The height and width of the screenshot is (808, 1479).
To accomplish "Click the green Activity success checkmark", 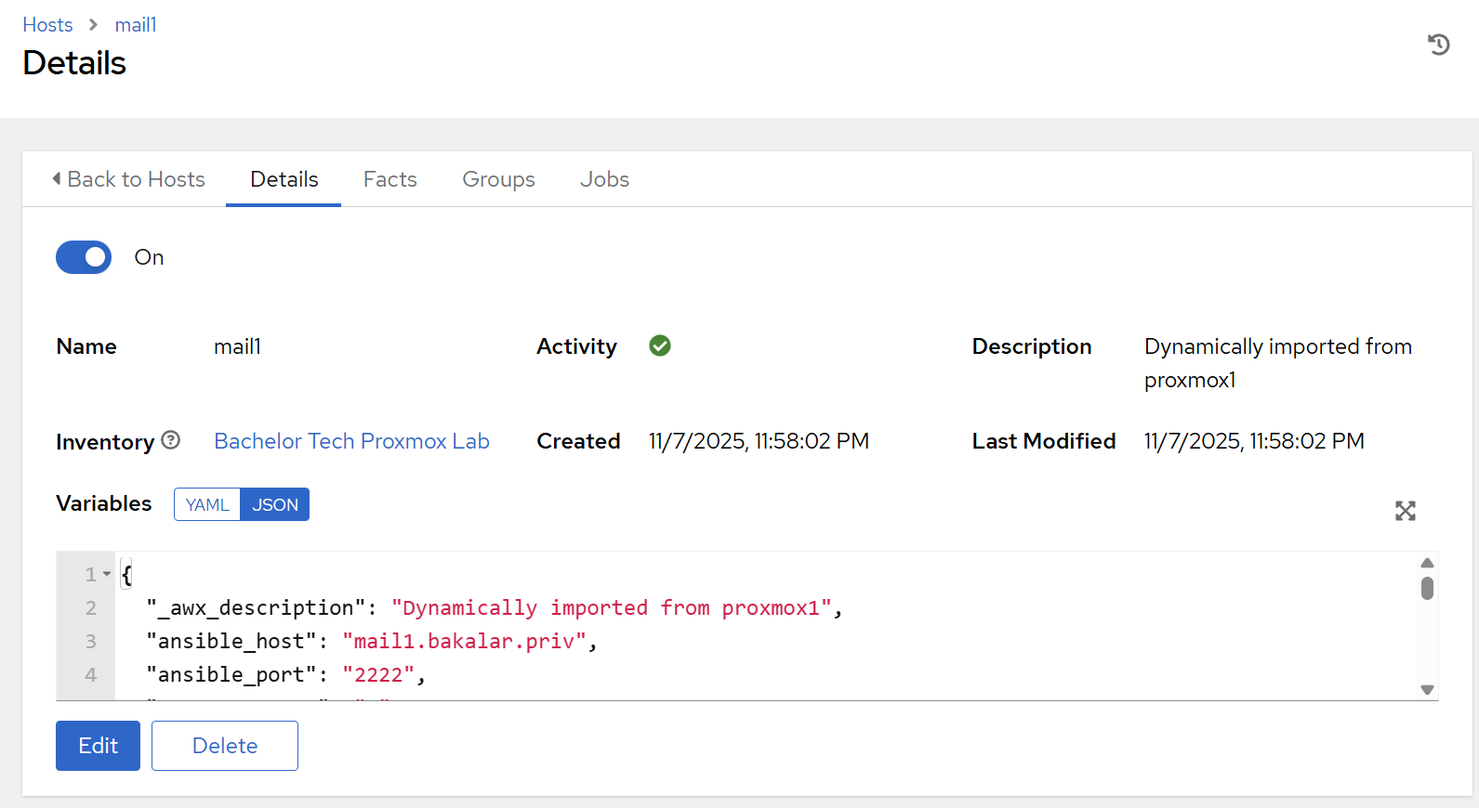I will pyautogui.click(x=660, y=346).
